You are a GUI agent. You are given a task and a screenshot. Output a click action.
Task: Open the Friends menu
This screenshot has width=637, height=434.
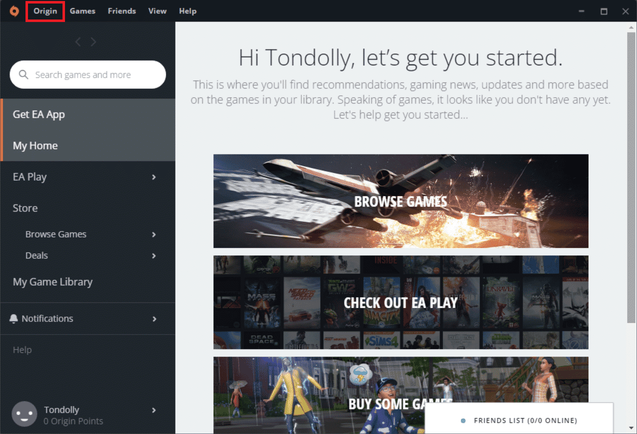121,11
